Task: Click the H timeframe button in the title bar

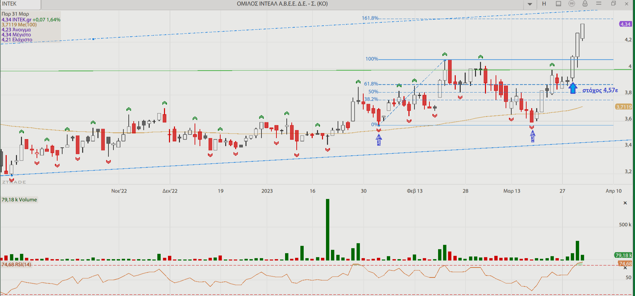Action: [x=544, y=4]
